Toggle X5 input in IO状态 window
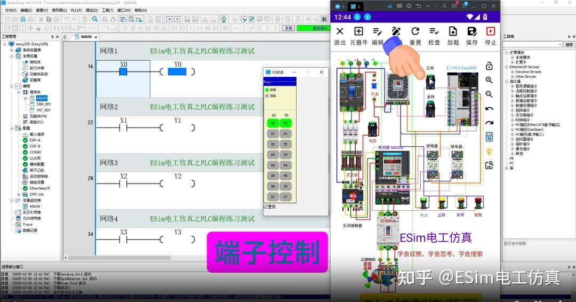The width and height of the screenshot is (576, 302). (x=273, y=176)
